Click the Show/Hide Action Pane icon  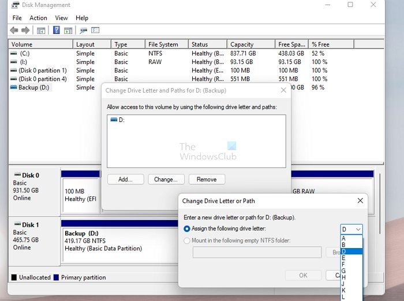pos(68,31)
